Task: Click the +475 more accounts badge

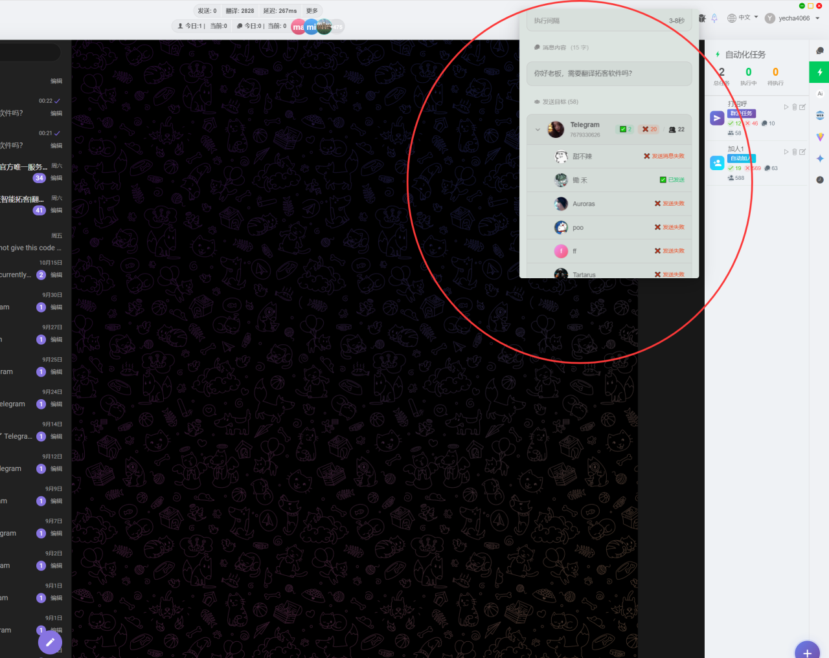Action: (337, 27)
